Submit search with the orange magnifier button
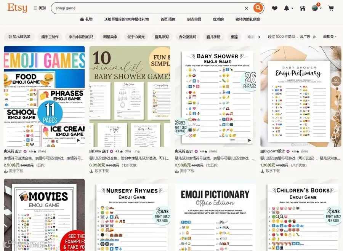The image size is (343, 251). click(x=258, y=8)
